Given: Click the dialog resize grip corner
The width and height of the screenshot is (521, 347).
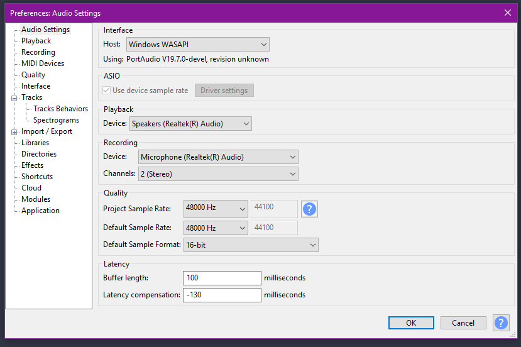Looking at the screenshot, I should pos(513,334).
